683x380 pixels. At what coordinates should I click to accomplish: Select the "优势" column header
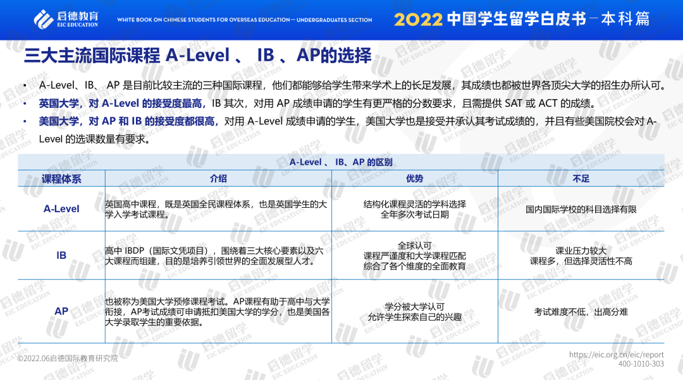click(415, 179)
